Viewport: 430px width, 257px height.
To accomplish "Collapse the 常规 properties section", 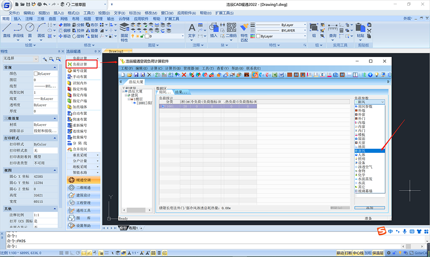I will 55,67.
